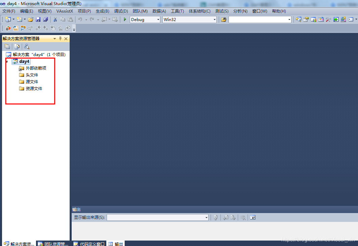Select the solution 'day4' root node
This screenshot has width=358, height=246.
[x=36, y=55]
